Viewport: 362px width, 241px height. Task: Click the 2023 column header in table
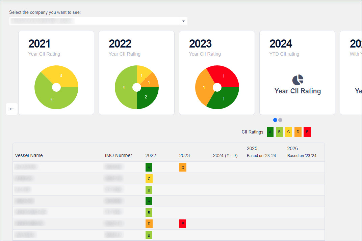point(184,155)
